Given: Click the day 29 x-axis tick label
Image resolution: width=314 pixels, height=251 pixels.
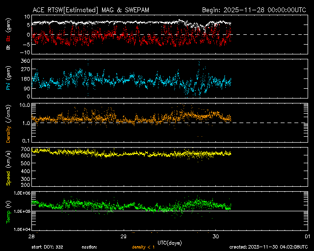Looking at the screenshot, I should click(124, 236).
